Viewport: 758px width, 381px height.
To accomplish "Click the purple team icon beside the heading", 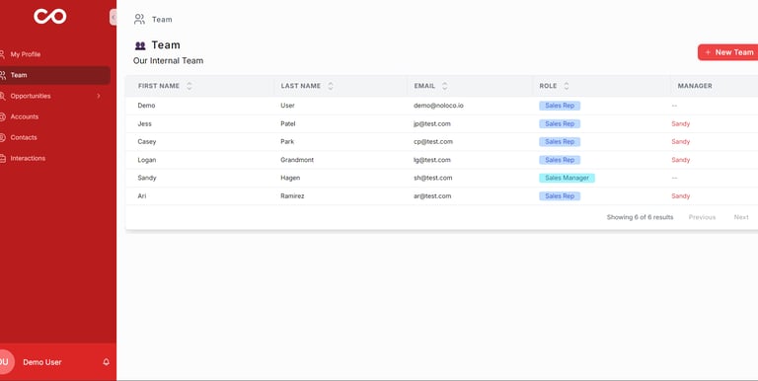I will tap(140, 45).
